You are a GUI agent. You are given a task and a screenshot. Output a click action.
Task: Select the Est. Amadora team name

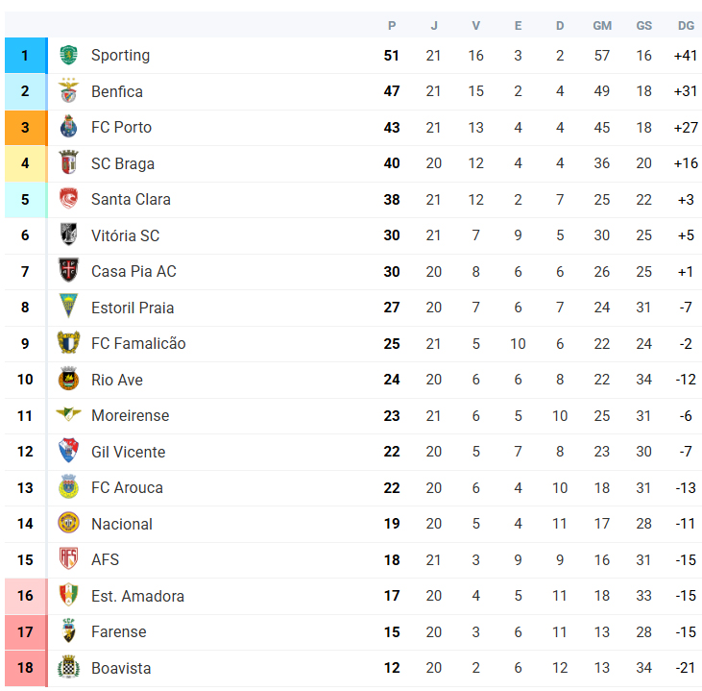pos(137,596)
